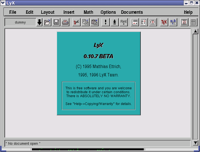Open the File menu

13,12
